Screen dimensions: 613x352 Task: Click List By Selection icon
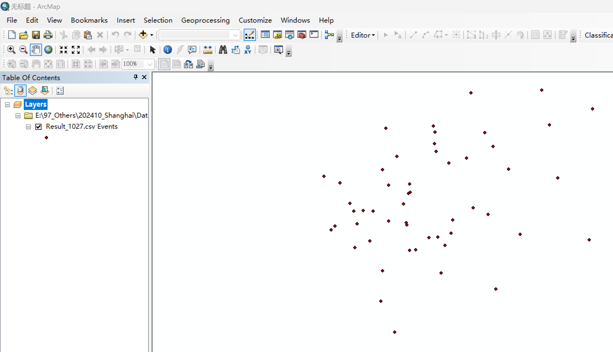pos(45,91)
